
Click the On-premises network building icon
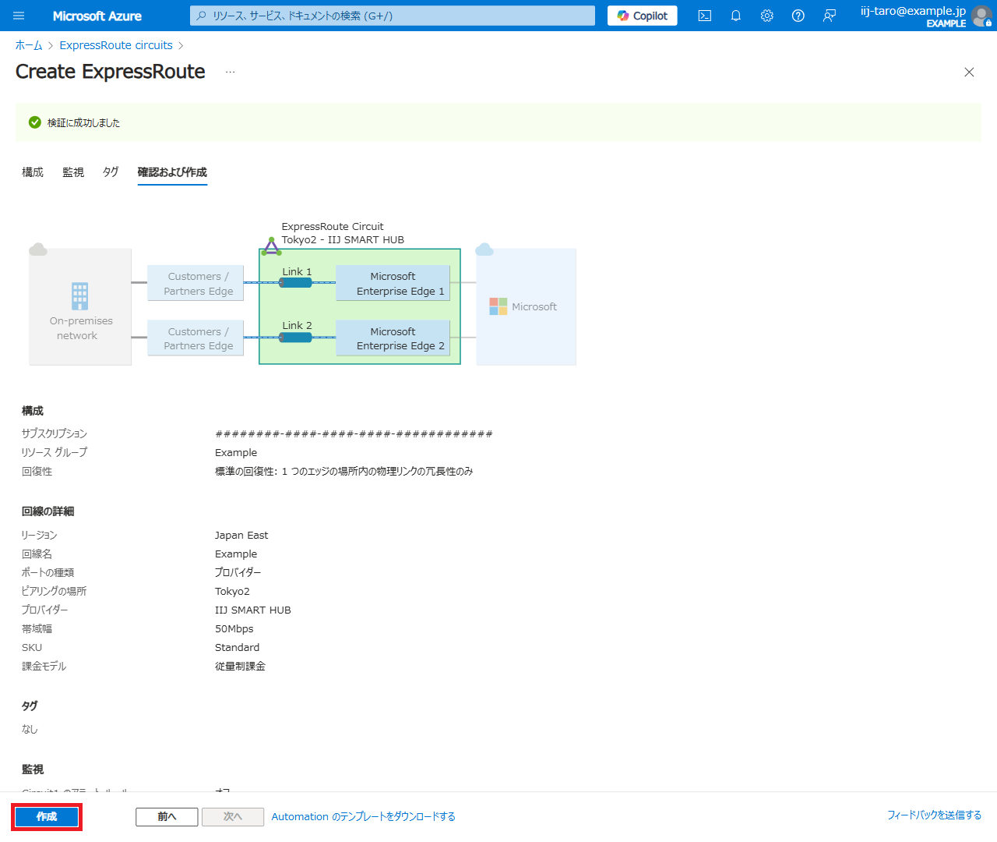(79, 296)
